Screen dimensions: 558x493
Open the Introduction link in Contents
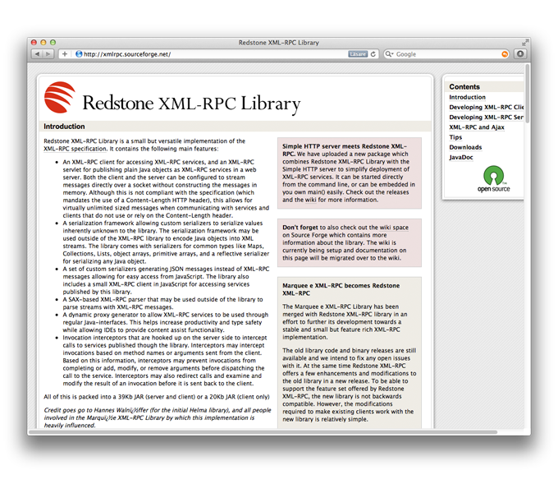click(x=467, y=97)
